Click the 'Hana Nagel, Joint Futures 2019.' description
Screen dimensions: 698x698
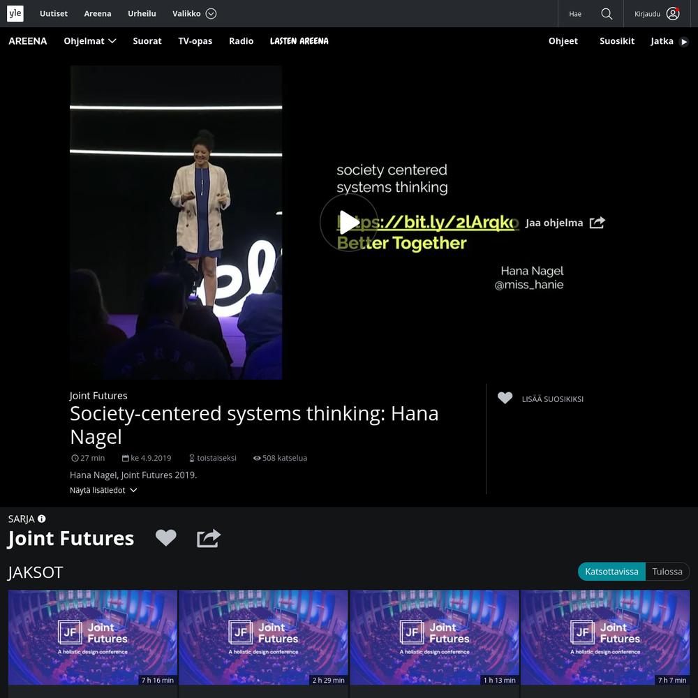point(133,475)
